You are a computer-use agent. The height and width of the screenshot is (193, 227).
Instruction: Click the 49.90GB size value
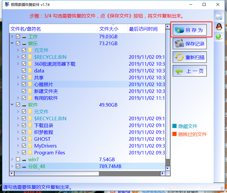pos(108,105)
